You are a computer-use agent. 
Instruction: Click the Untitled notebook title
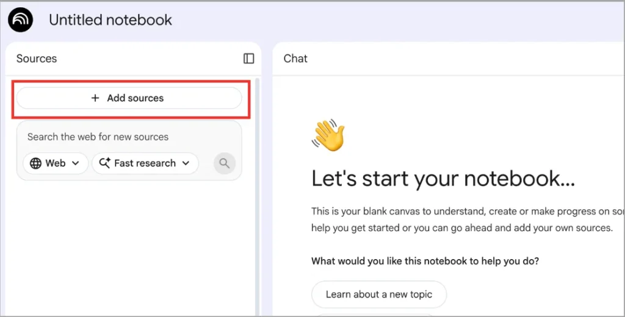[x=110, y=20]
